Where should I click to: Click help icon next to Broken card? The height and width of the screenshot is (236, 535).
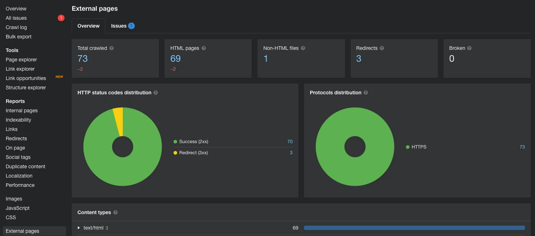click(469, 48)
